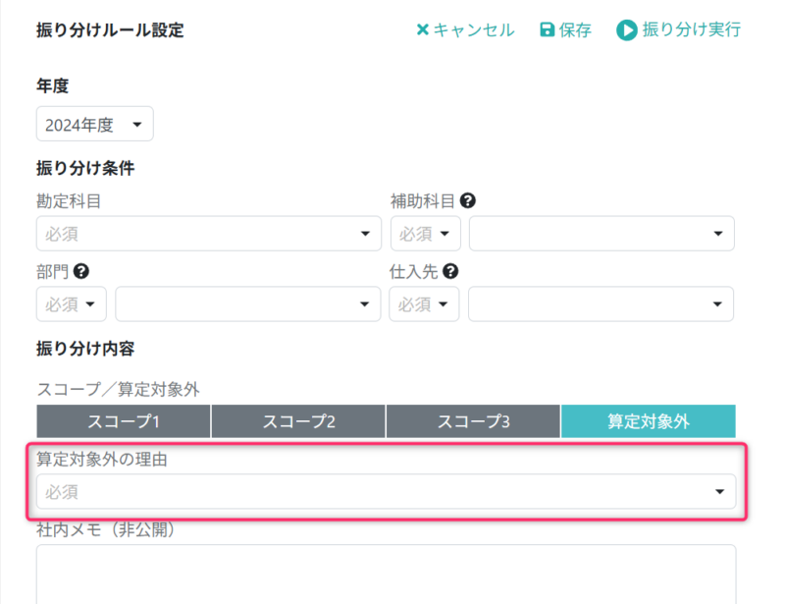Click the X icon next to キャンセル
785x604 pixels.
422,30
